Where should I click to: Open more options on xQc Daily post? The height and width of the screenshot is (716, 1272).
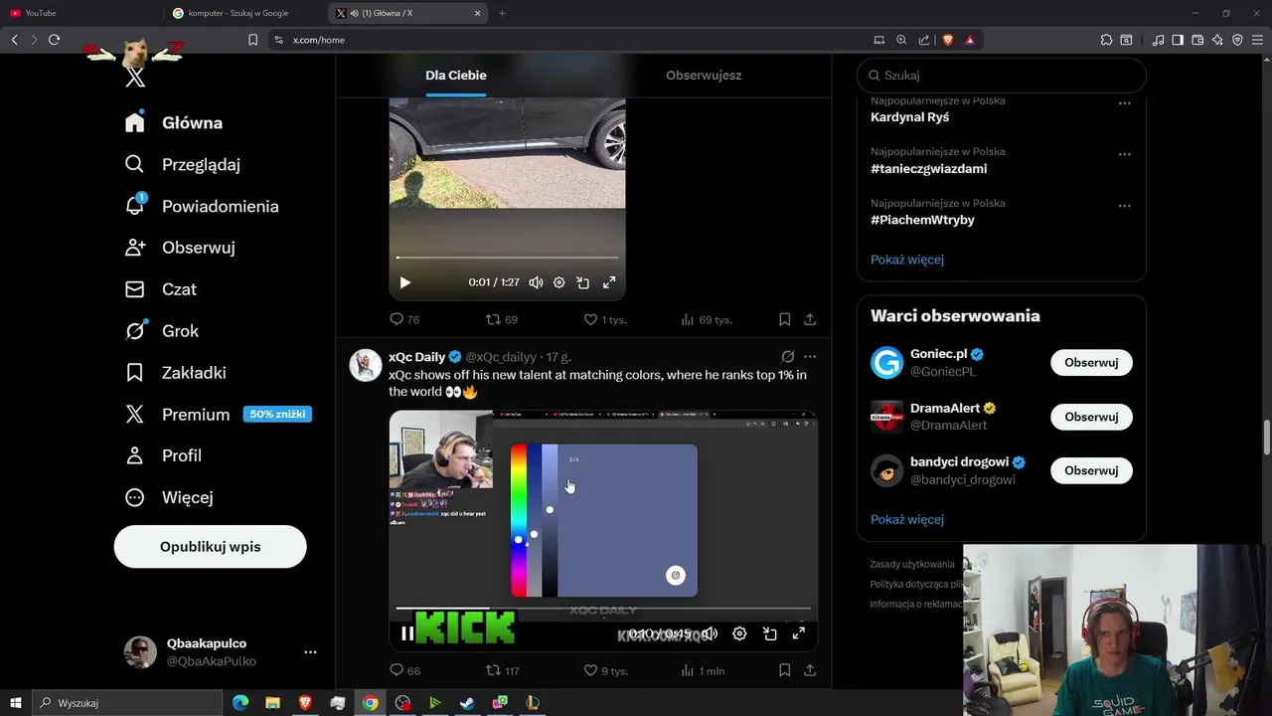click(x=810, y=356)
